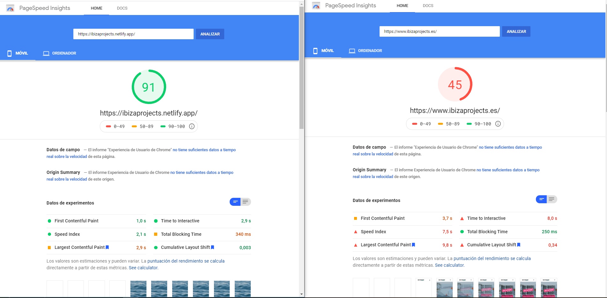
Task: Toggle the gauge view for ibizaprojects.es metrics
Action: [541, 199]
